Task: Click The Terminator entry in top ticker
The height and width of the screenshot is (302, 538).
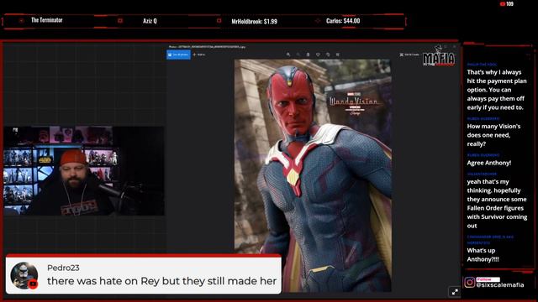Action: point(47,20)
